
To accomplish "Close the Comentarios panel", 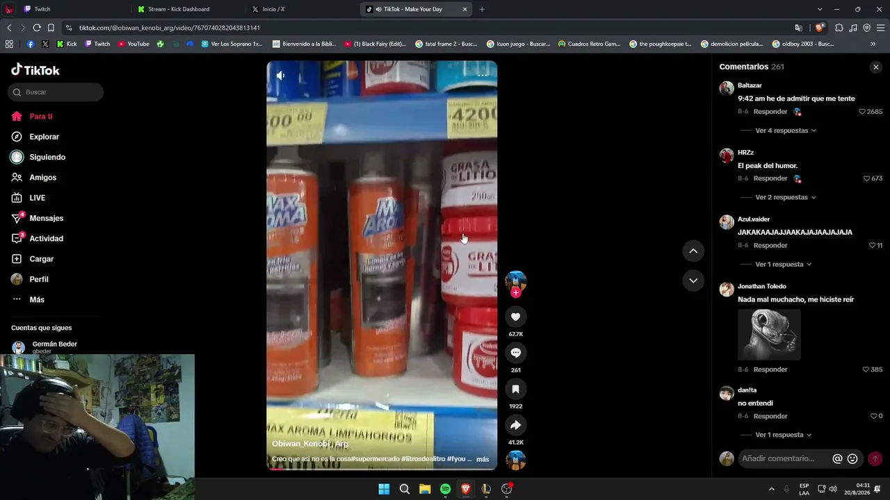I will click(x=876, y=67).
